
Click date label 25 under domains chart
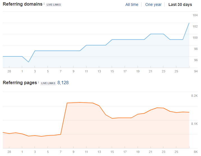176,71
